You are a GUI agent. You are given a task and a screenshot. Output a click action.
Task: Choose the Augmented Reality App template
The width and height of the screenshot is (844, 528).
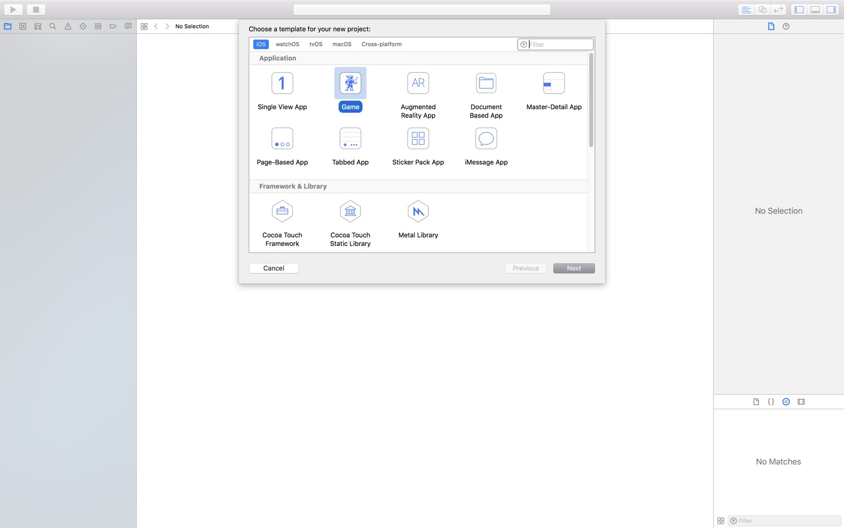pyautogui.click(x=418, y=95)
